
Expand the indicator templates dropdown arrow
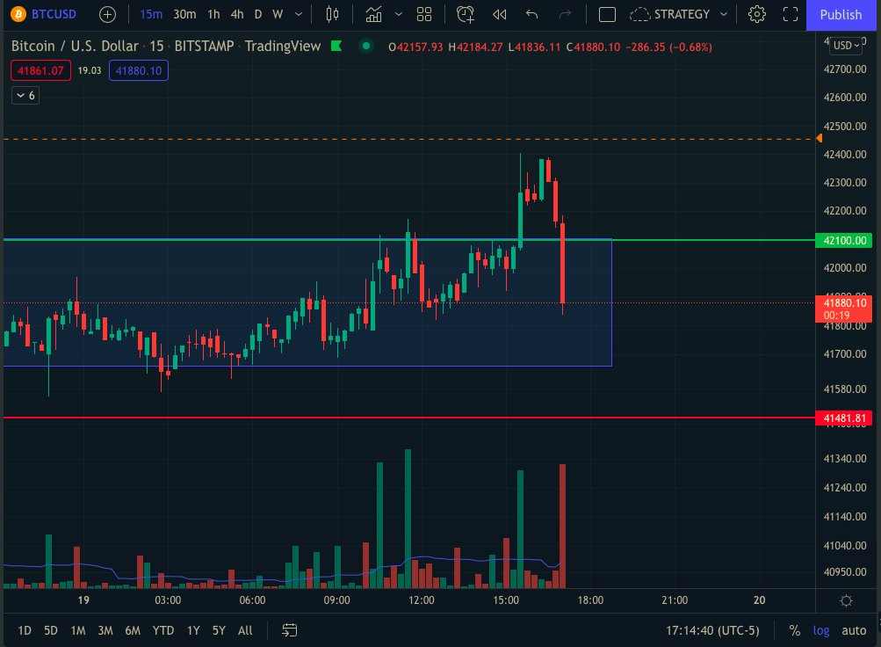click(x=399, y=14)
